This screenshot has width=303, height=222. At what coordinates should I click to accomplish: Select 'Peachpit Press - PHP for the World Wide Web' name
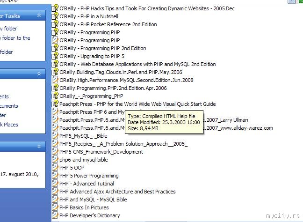137,104
